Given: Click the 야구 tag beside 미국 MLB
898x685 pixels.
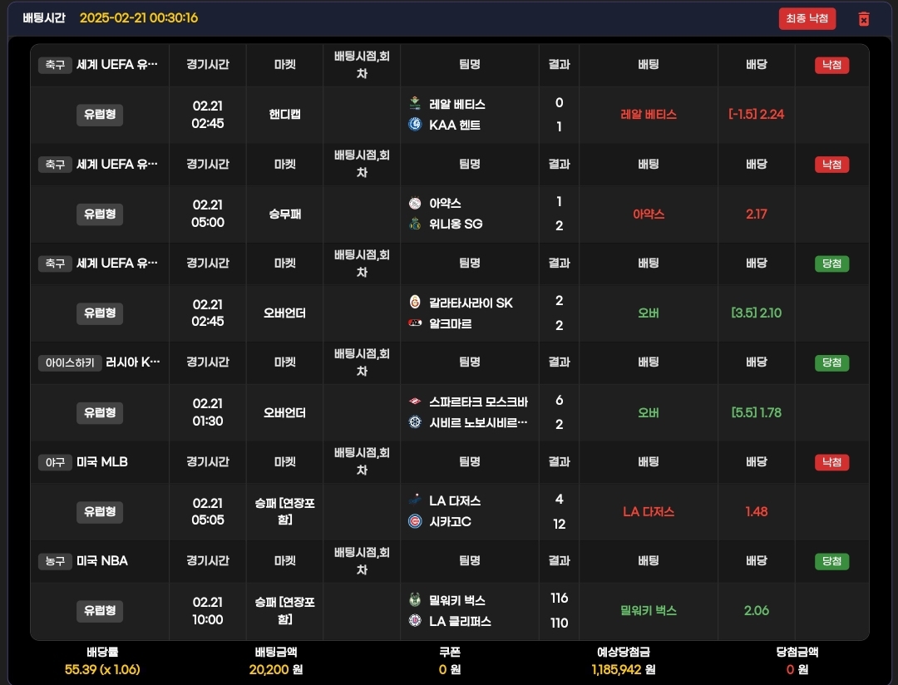Looking at the screenshot, I should pos(55,462).
